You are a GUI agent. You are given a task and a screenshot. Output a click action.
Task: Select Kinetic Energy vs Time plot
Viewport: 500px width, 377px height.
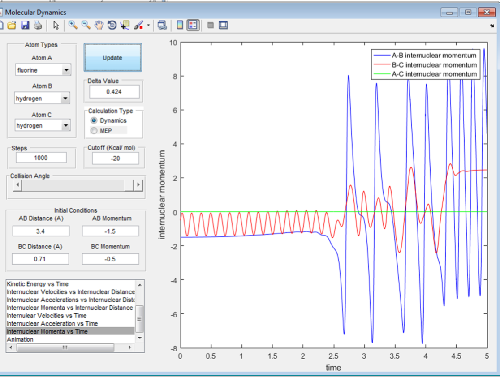coord(38,284)
